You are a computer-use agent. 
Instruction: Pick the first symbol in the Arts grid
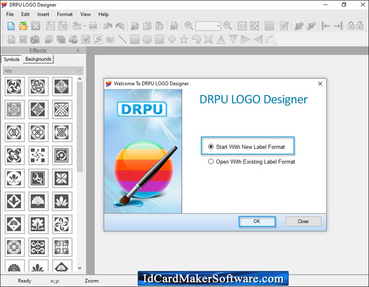coord(14,87)
